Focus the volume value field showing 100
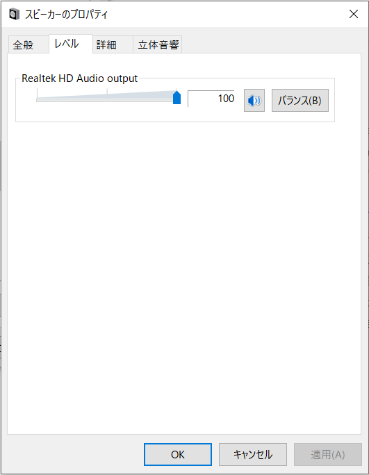This screenshot has height=475, width=369. coord(211,99)
